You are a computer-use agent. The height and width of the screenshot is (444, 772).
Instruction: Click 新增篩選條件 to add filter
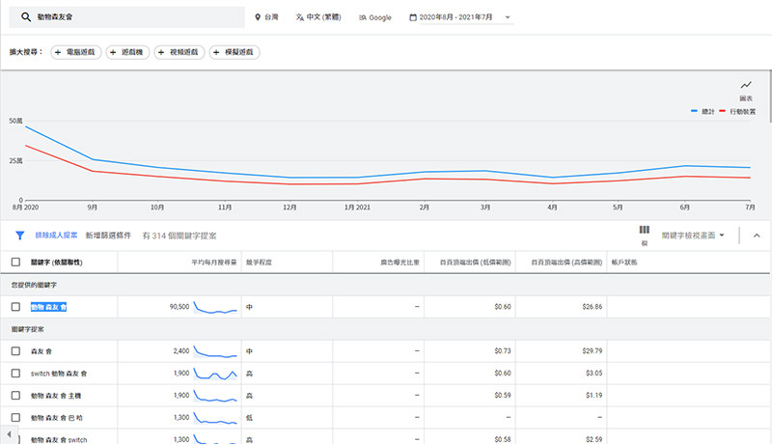pyautogui.click(x=108, y=236)
